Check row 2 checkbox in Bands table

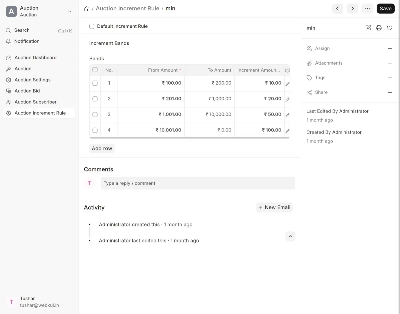point(95,99)
